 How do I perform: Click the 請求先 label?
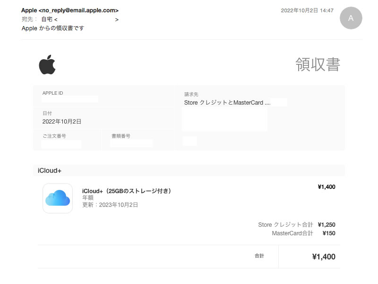[x=191, y=94]
